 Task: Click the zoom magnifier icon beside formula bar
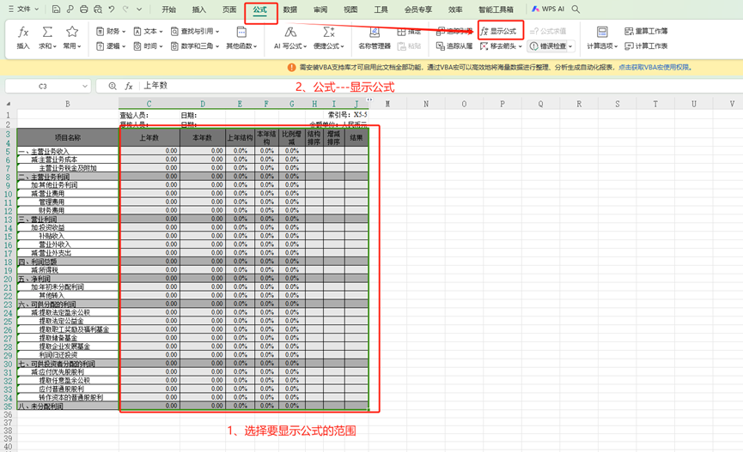113,86
